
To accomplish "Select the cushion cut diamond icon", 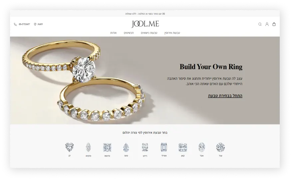I will pyautogui.click(x=183, y=147).
